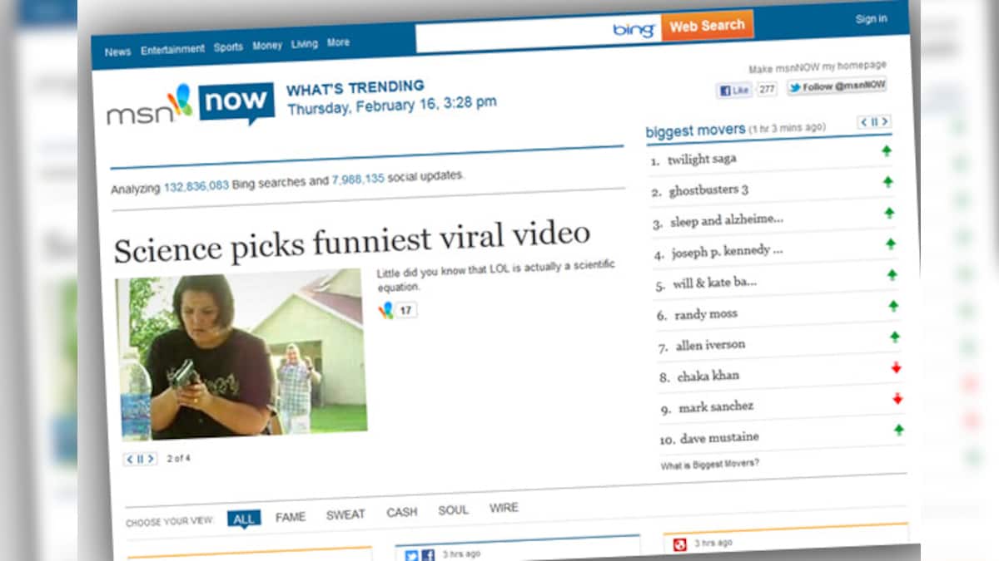Open the More navigation menu

click(338, 42)
